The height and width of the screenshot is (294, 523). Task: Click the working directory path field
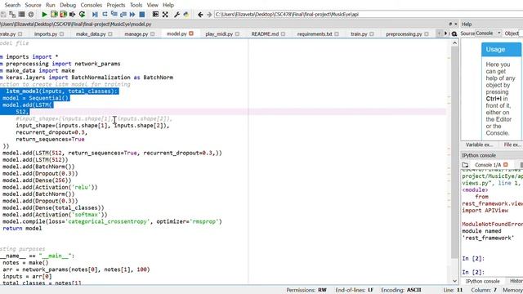(369, 15)
